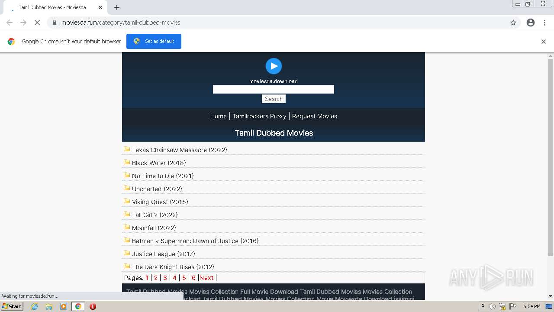The height and width of the screenshot is (312, 554).
Task: Open Tall Girl 2 (2022)
Action: 155,215
